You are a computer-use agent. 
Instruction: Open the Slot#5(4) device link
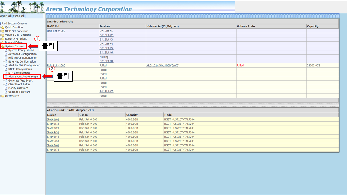coord(53,137)
